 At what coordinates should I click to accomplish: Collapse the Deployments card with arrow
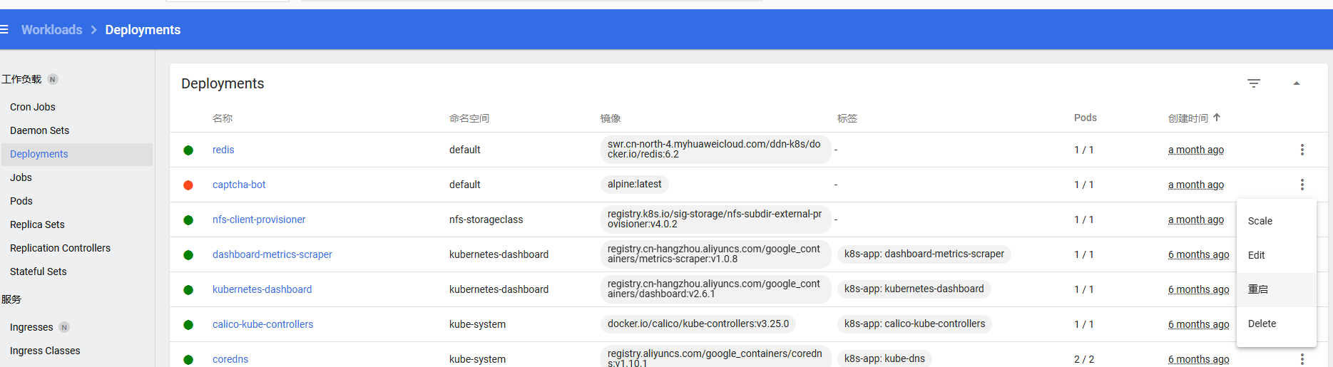[1297, 83]
